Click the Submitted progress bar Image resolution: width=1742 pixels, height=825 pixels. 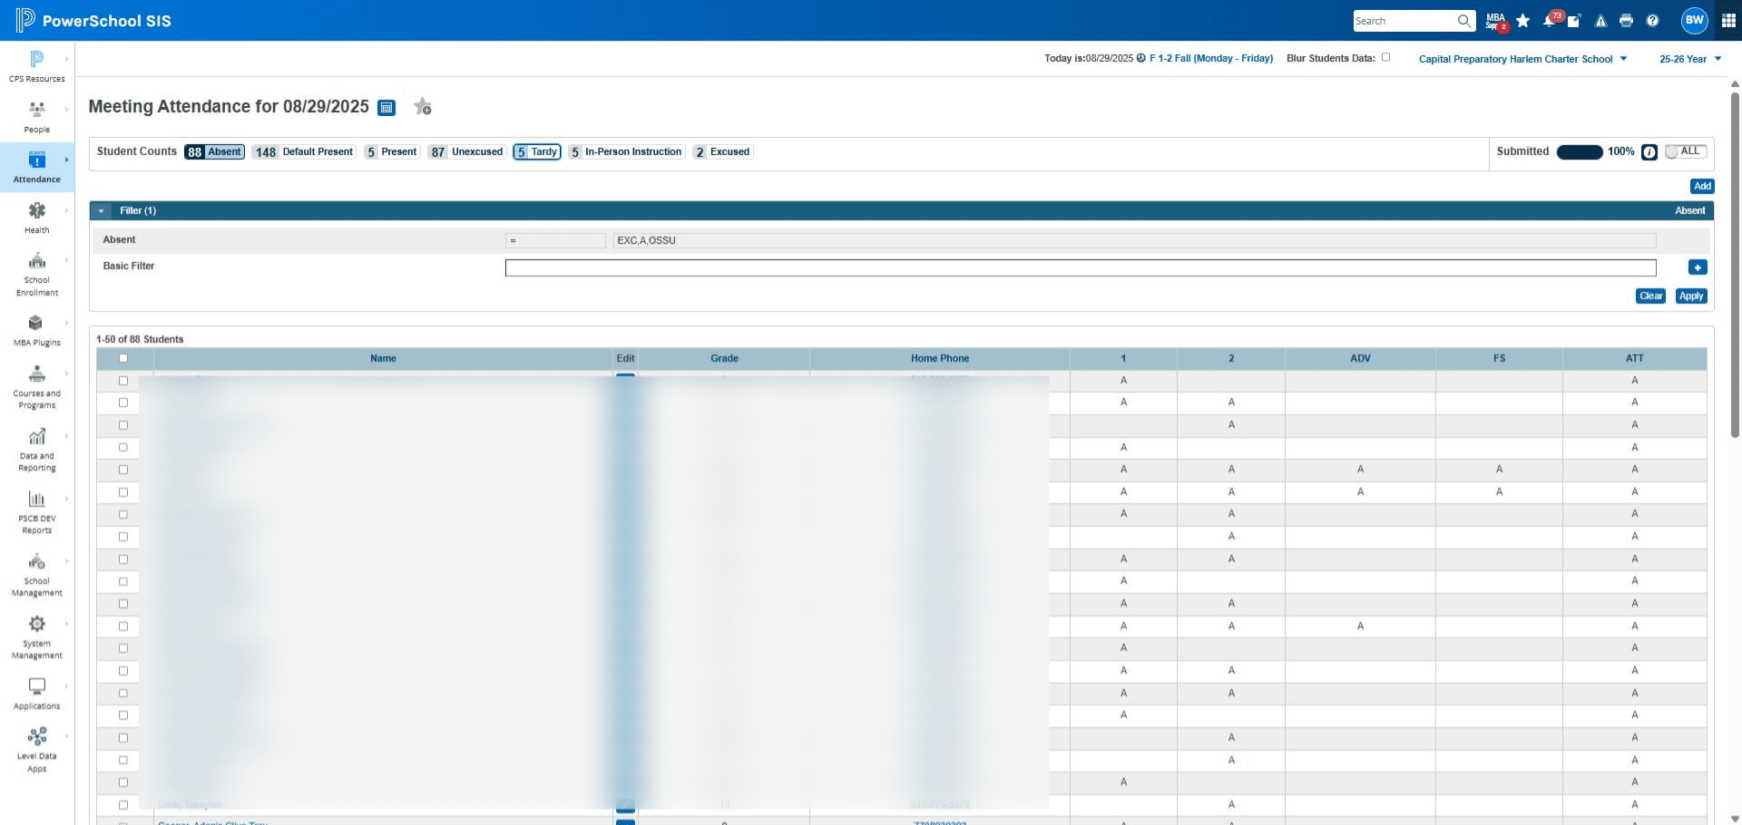(1580, 152)
